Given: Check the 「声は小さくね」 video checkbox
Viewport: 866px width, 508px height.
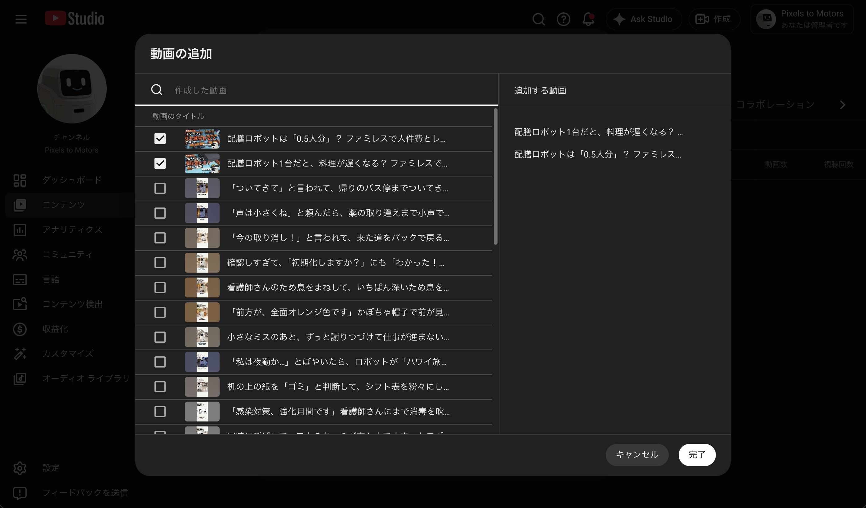Looking at the screenshot, I should coord(160,213).
